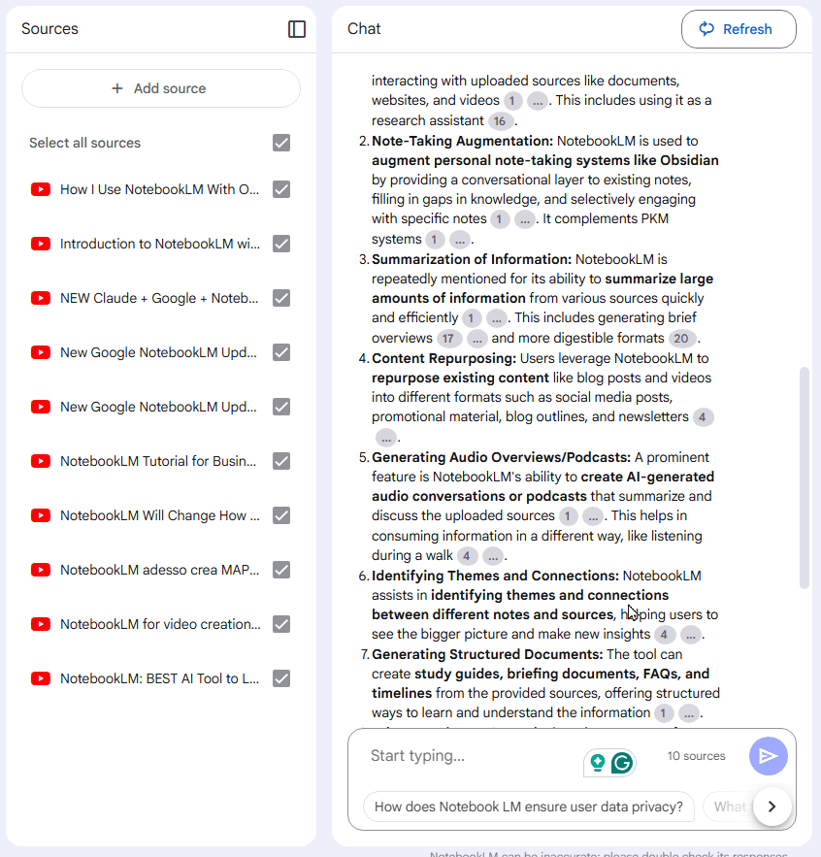Expand the '...' chip after 'make new insights'

point(691,635)
